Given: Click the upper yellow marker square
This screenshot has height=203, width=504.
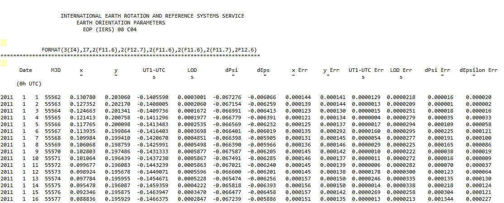Looking at the screenshot, I should pos(4,43).
